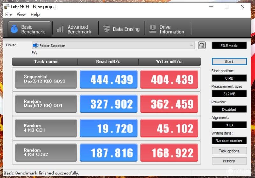Refresh the drive list with reload icon
Viewport: 255px width, 178px height.
pos(202,45)
